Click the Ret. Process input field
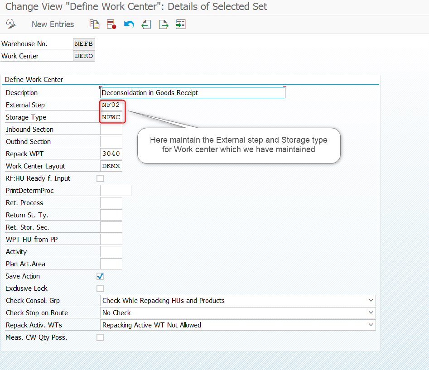The height and width of the screenshot is (370, 429). pos(111,203)
